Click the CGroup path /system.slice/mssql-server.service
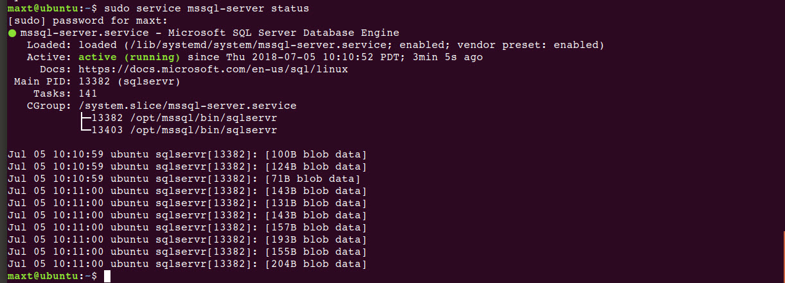785x283 pixels. pos(188,106)
